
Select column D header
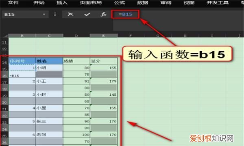pos(76,36)
